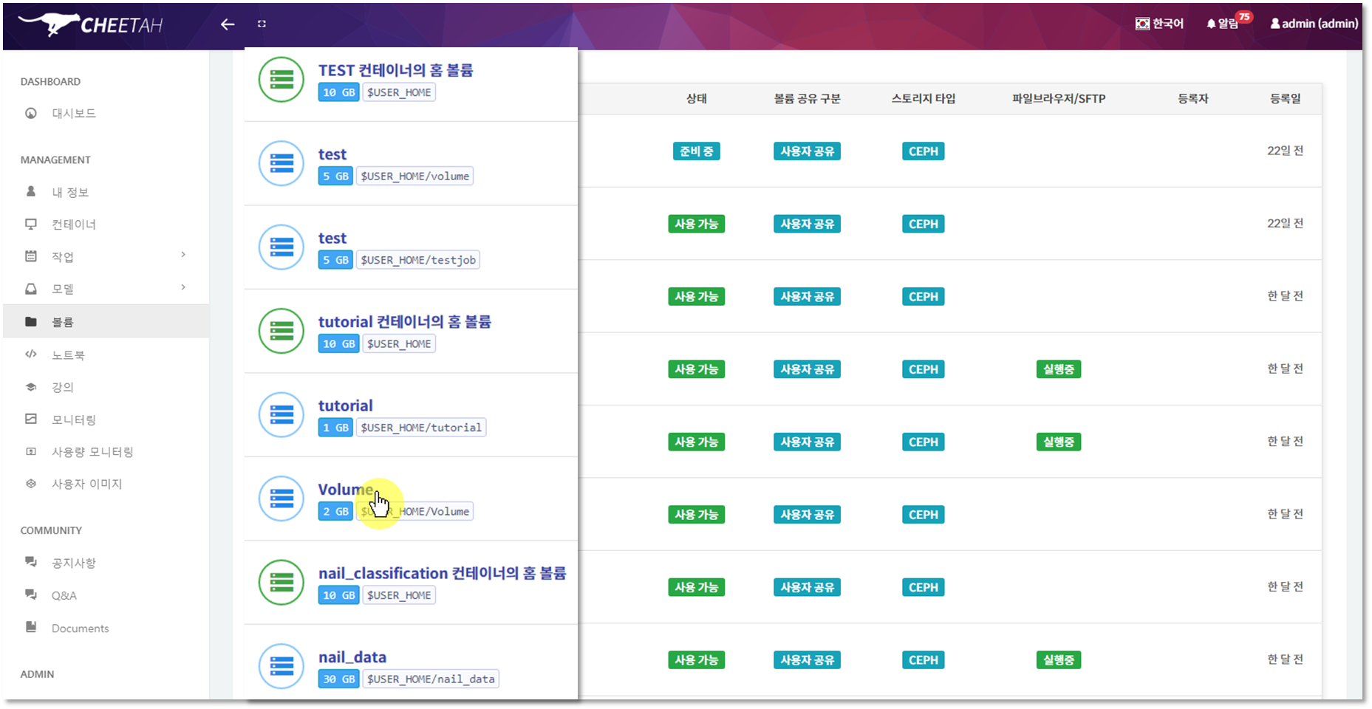Click the $USER_HOME/tutorial path tag

[x=421, y=428]
